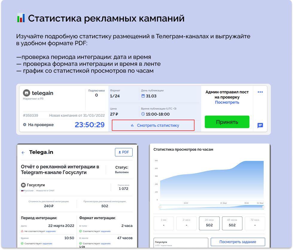Click the left handle of chart range slider
This screenshot has height=250, width=293.
pos(160,207)
